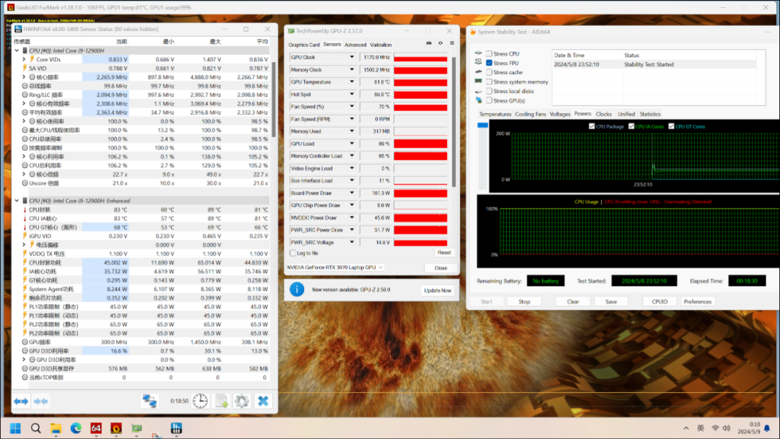The width and height of the screenshot is (780, 439).
Task: Switch to FurMark taskbar icon
Action: 116,428
